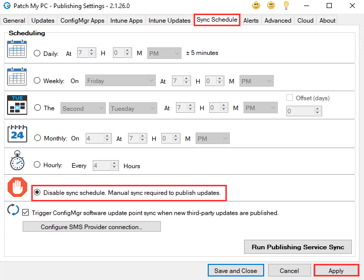The height and width of the screenshot is (280, 364).
Task: Click the Weekly minute spinner field
Action: 214,81
